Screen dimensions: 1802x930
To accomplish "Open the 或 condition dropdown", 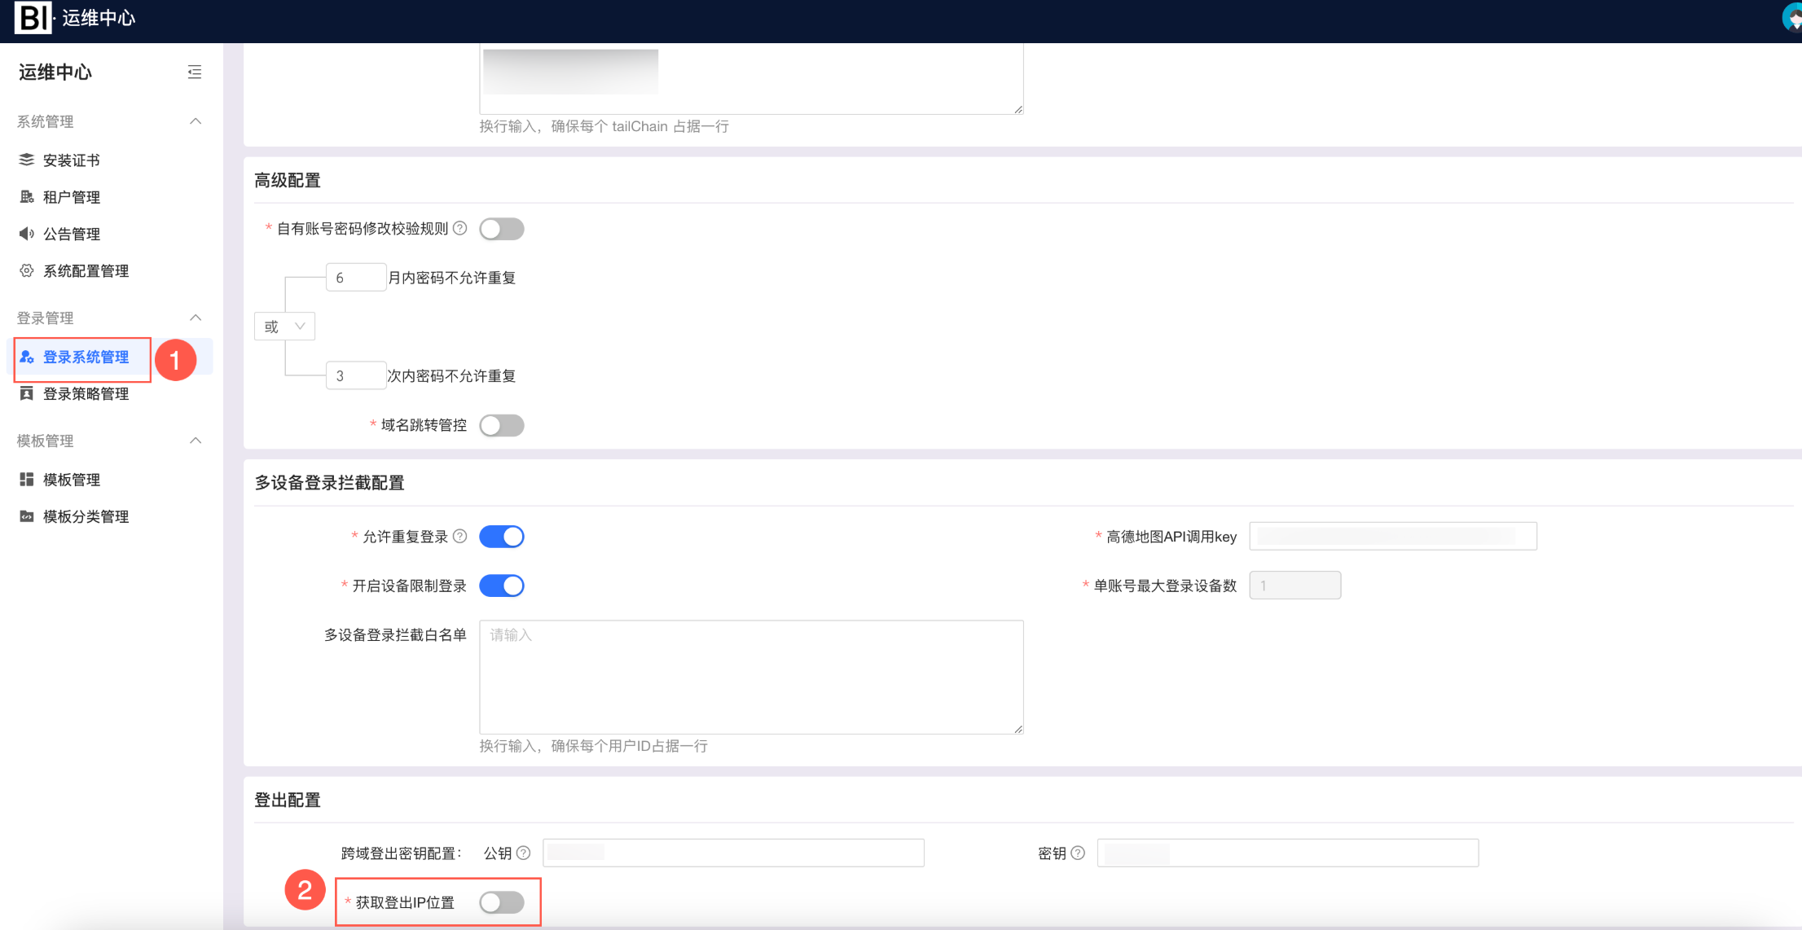I will 284,327.
